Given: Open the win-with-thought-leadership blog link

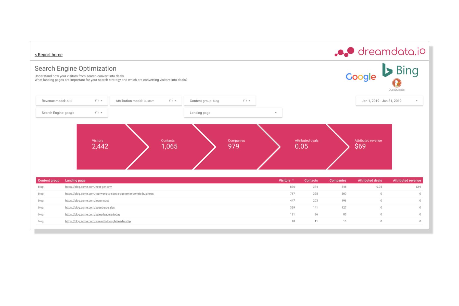Looking at the screenshot, I should [98, 221].
